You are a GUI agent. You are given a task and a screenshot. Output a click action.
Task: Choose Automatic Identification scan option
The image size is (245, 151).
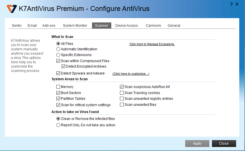tap(58, 49)
